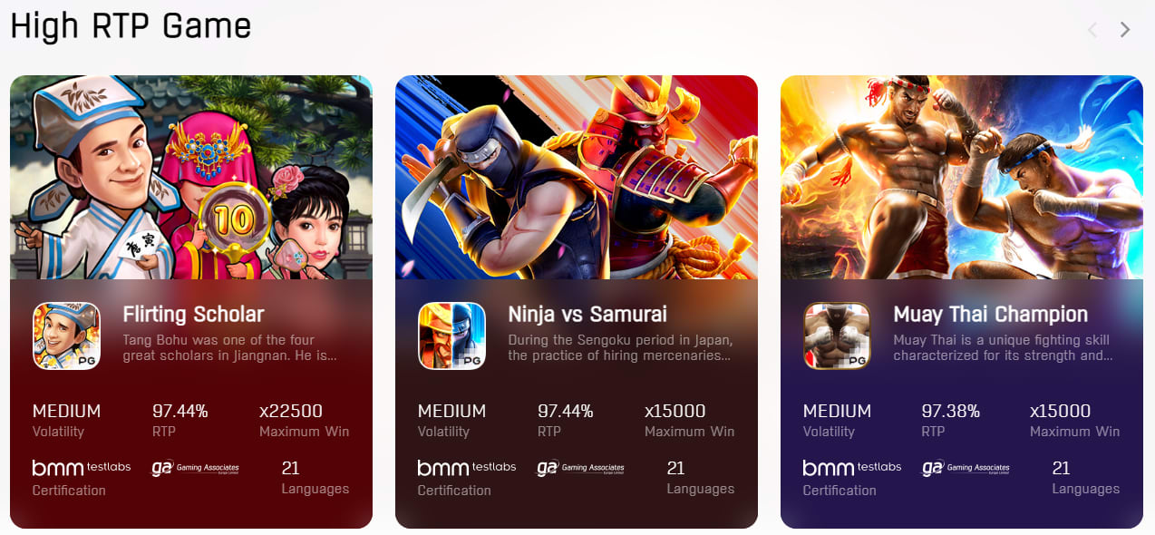1155x535 pixels.
Task: Click the Flirting Scholar PG game icon
Action: 66,336
